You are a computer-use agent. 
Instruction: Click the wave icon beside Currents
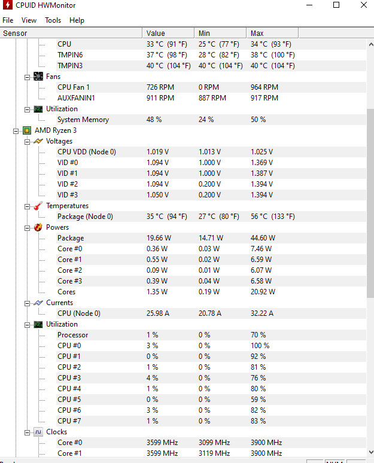click(x=38, y=303)
